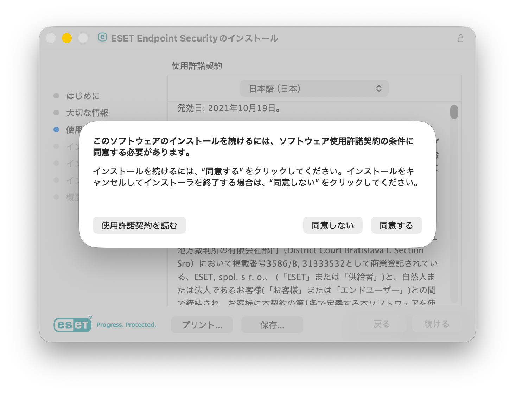515x394 pixels.
Task: Click the gray bullet beside はじめに
Action: pyautogui.click(x=56, y=96)
